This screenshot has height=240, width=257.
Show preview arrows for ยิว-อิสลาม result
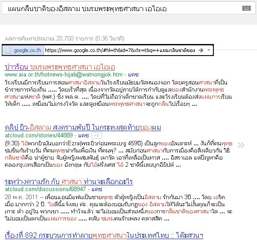coord(241,145)
